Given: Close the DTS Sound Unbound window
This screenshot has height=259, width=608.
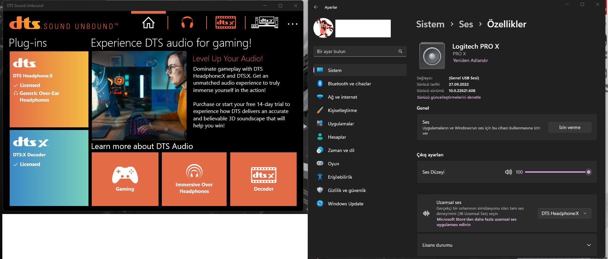Looking at the screenshot, I should coord(296,6).
